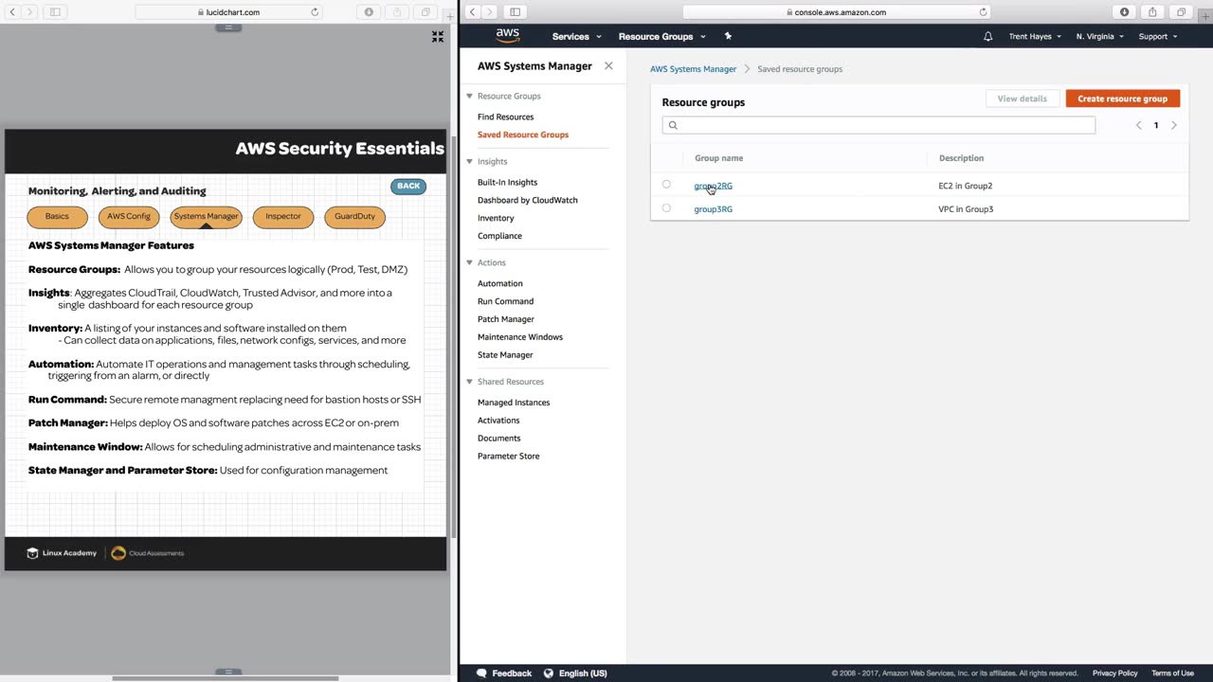This screenshot has height=682, width=1213.
Task: Switch to the Inspector tab on the slide
Action: tap(283, 217)
